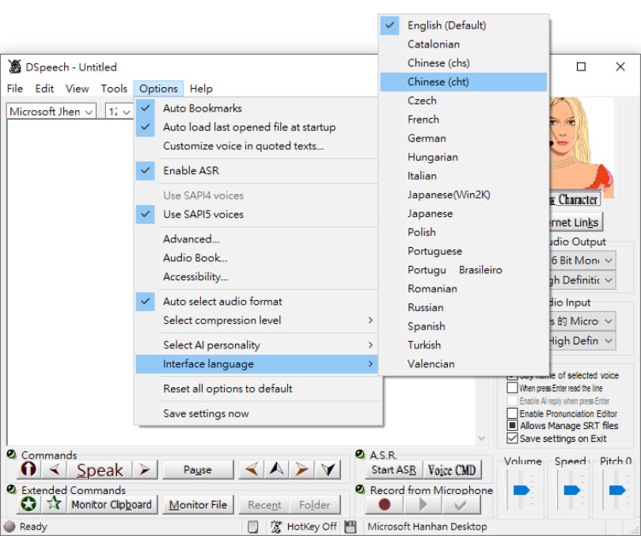This screenshot has height=536, width=641.
Task: Click the floppy disk icon in status bar
Action: click(351, 526)
